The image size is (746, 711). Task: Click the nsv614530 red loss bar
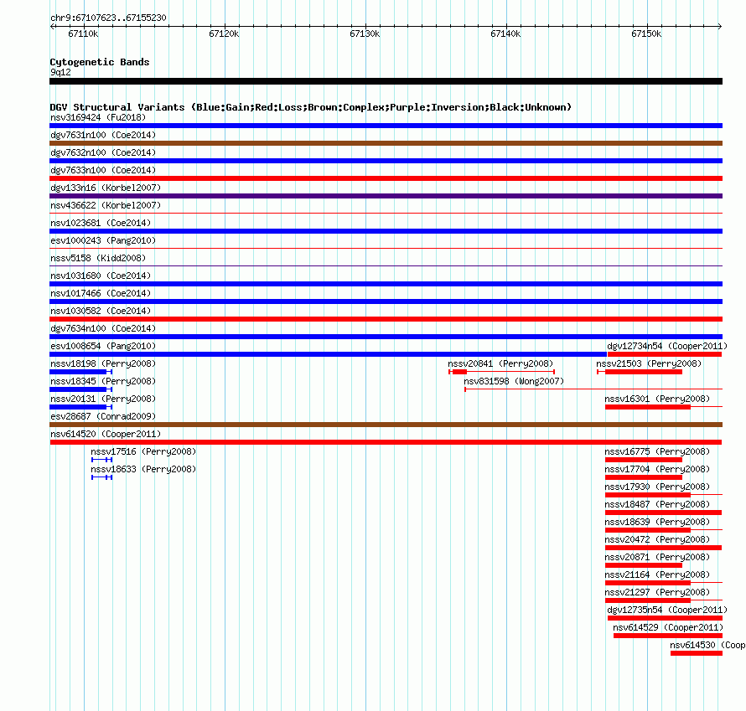(x=697, y=653)
